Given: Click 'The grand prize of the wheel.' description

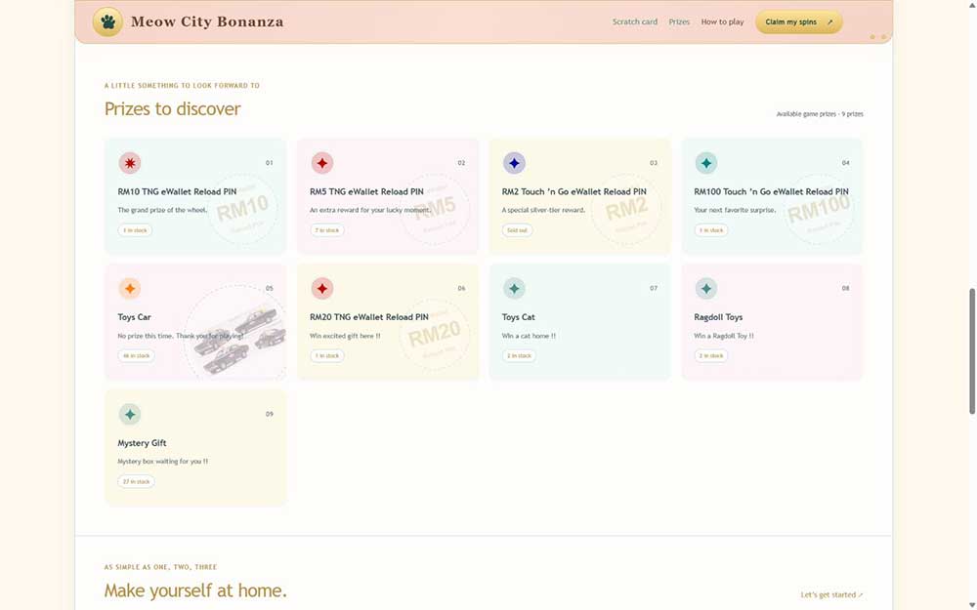Looking at the screenshot, I should (x=162, y=211).
